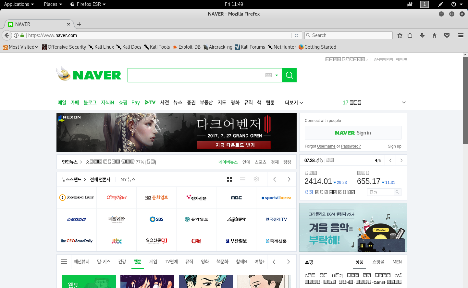Expand the 더보기 more-services dropdown

tap(294, 102)
